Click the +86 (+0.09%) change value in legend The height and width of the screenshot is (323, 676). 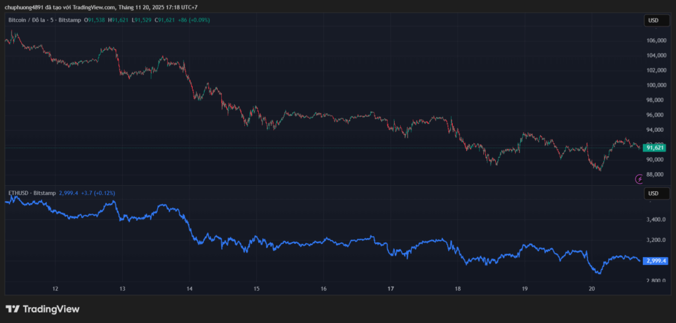[194, 20]
